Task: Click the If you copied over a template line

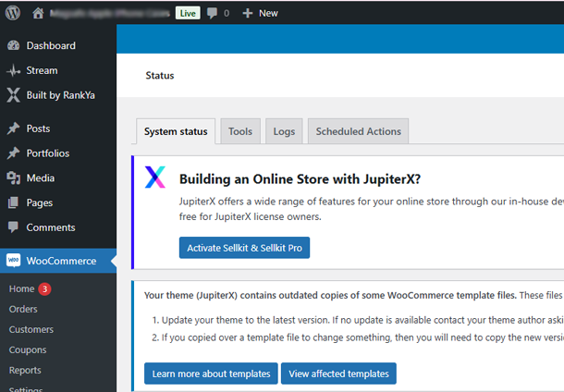Action: tap(358, 337)
